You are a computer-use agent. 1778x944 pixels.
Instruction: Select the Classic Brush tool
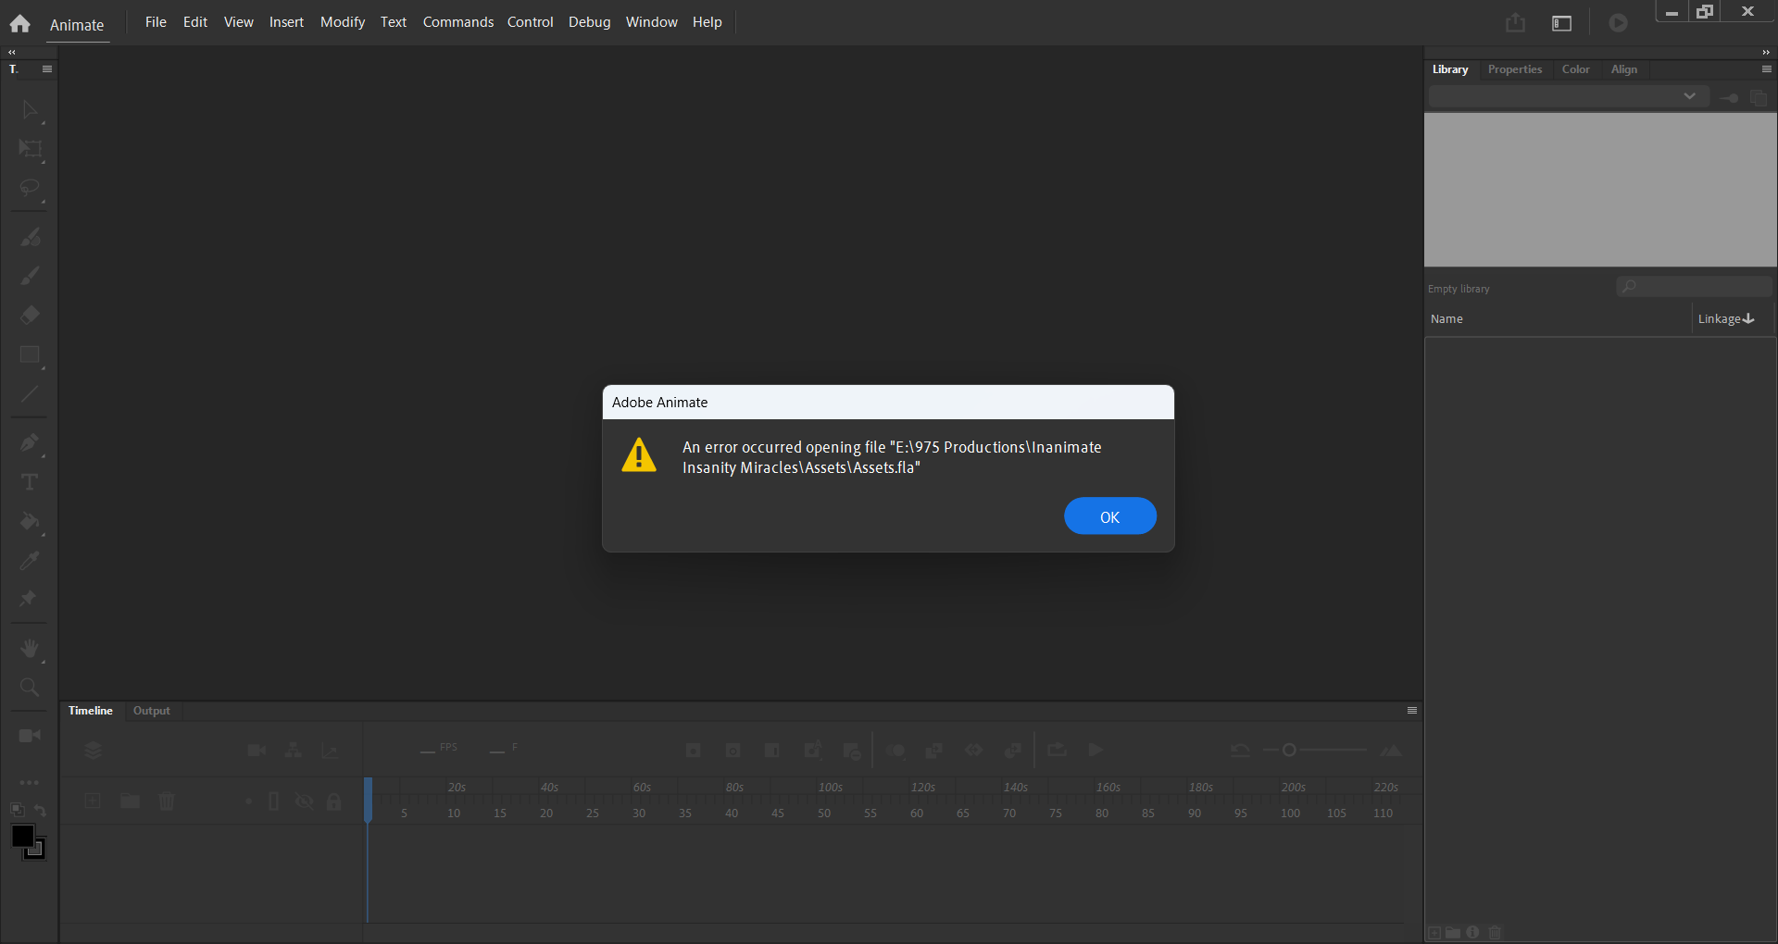tap(30, 276)
